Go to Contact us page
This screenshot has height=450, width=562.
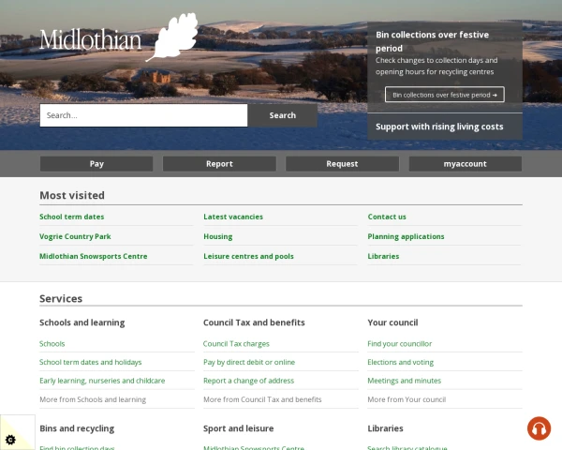tap(387, 217)
